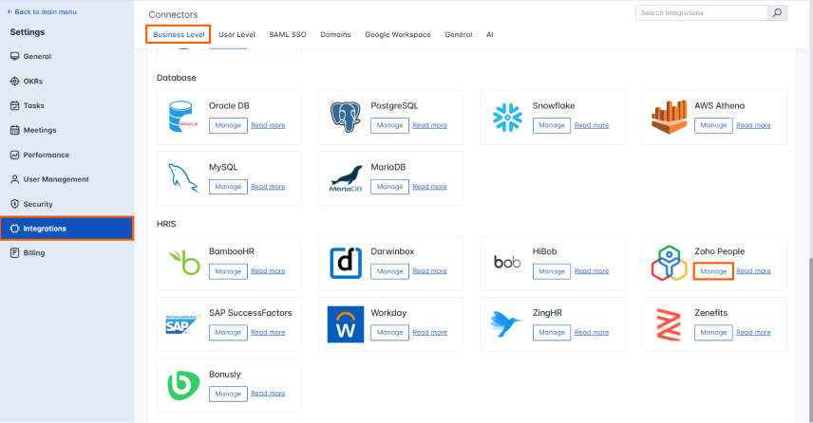Click the Billing icon in sidebar
813x423 pixels.
point(14,253)
